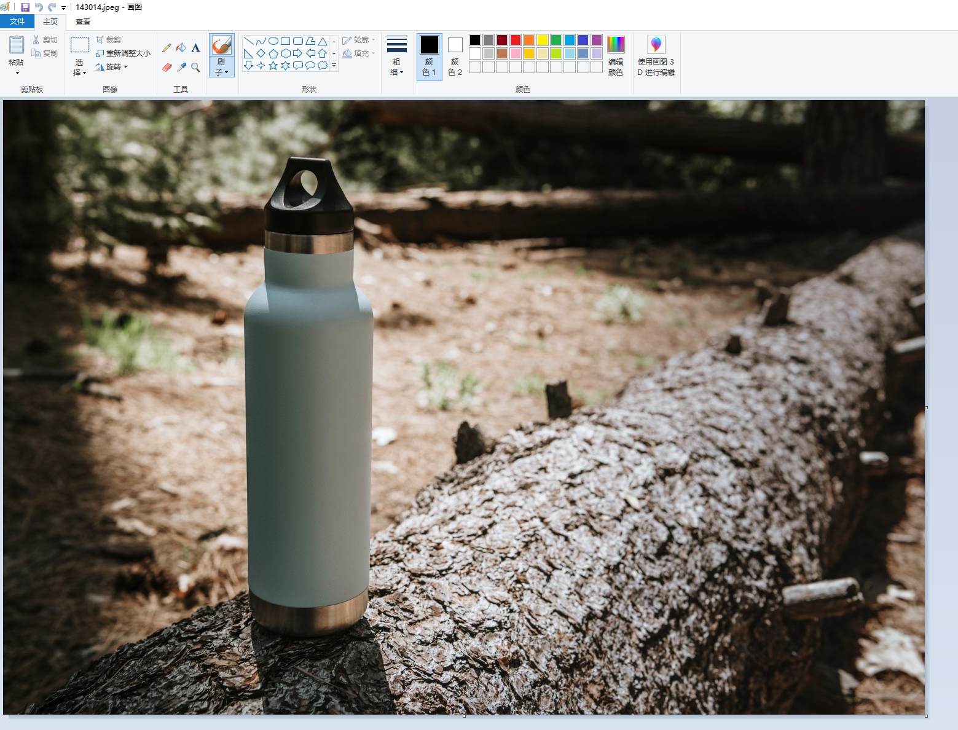958x730 pixels.
Task: Click the '工具' group label
Action: pos(181,90)
